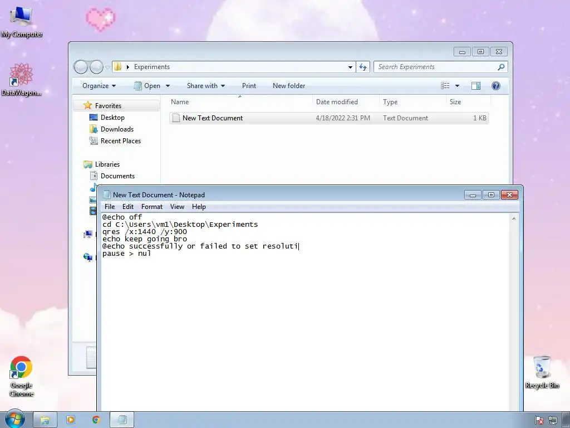Open Notepad View menu
The width and height of the screenshot is (570, 428).
point(177,207)
